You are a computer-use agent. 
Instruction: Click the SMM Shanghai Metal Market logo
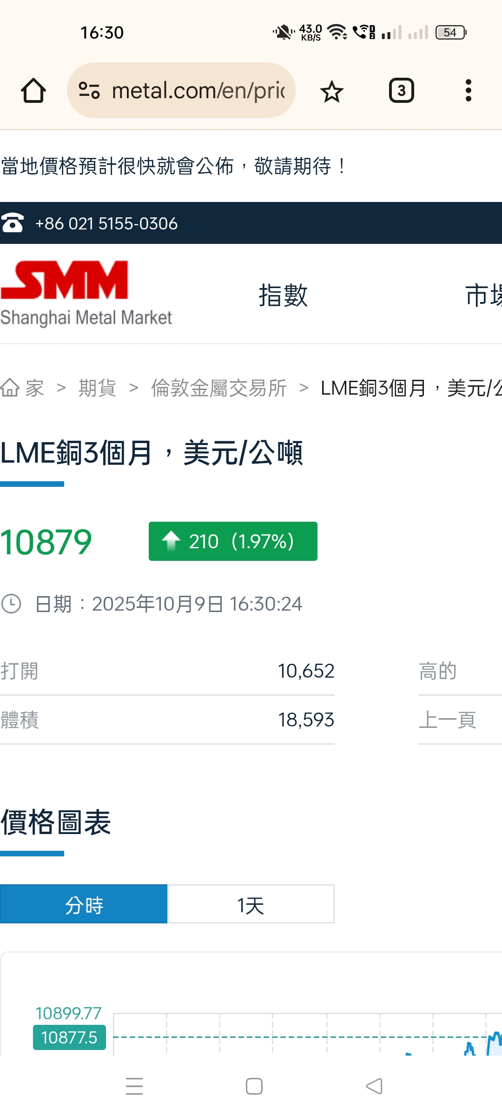(x=86, y=293)
